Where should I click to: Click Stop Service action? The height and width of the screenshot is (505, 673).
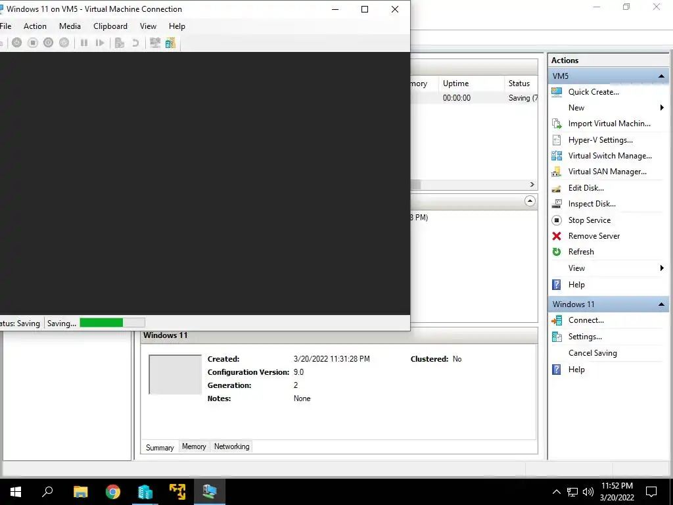click(590, 220)
